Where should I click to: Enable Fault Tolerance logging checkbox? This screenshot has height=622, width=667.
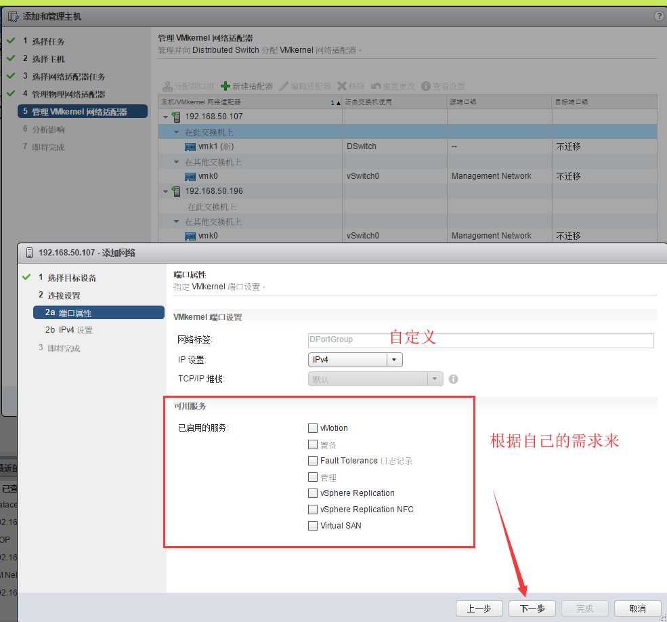pyautogui.click(x=313, y=461)
